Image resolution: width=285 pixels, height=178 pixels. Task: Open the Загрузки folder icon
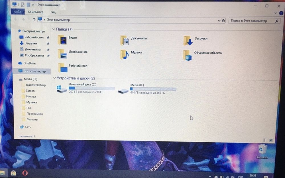click(x=188, y=41)
